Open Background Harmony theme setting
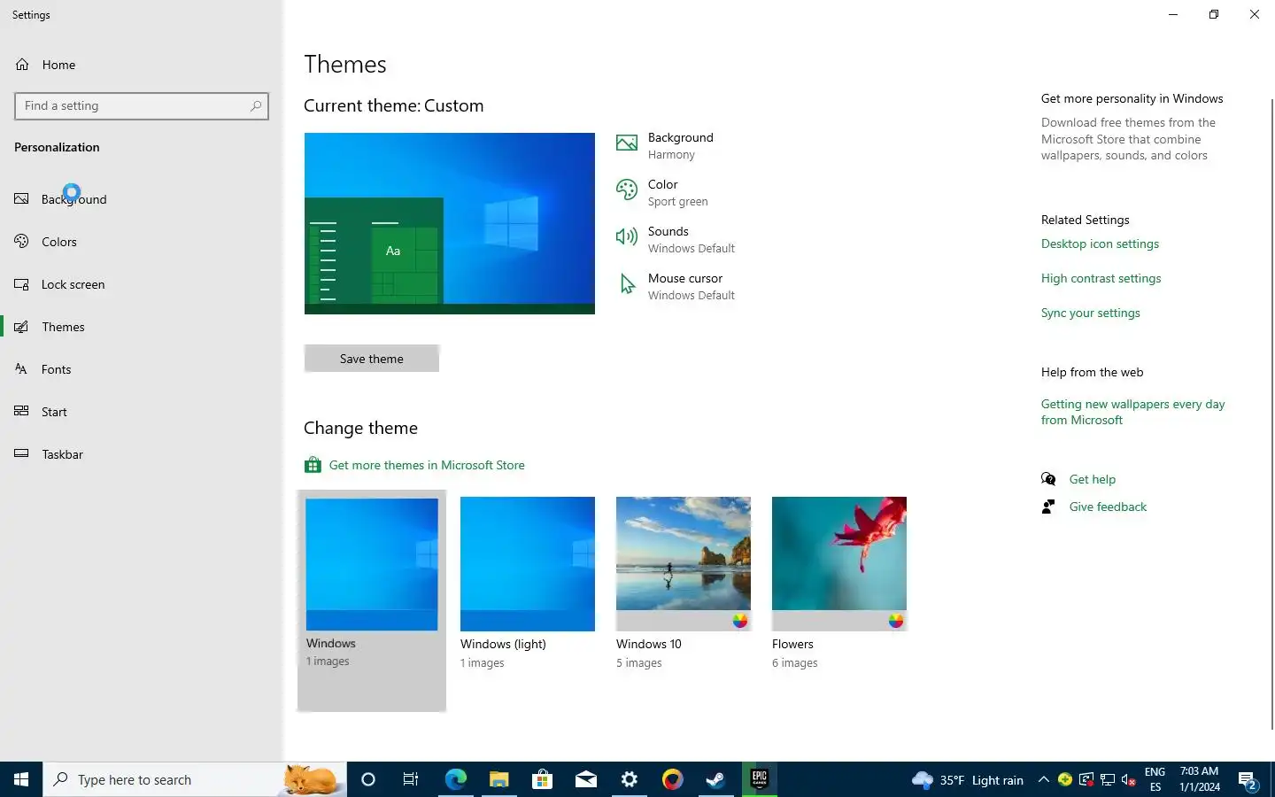Screen dimensions: 1275x797 678,146
